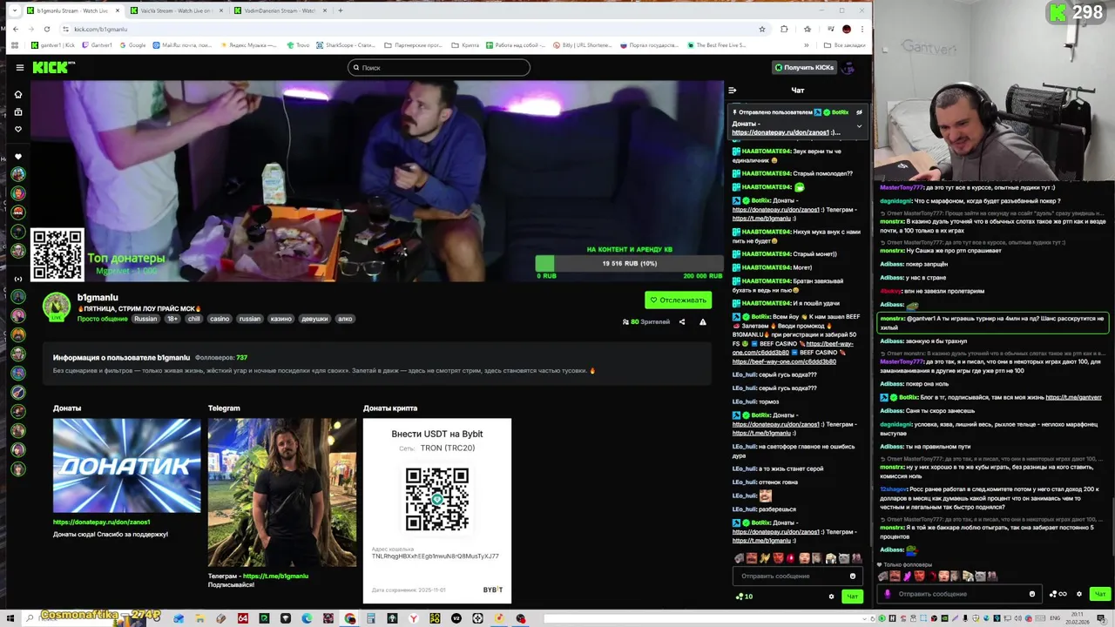Image resolution: width=1115 pixels, height=627 pixels.
Task: Click the Telegram panel photo thumbnail
Action: click(x=282, y=492)
